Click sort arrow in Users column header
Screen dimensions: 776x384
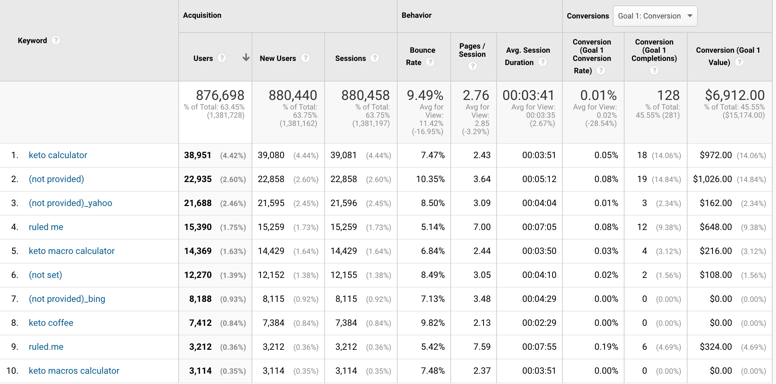tap(246, 57)
